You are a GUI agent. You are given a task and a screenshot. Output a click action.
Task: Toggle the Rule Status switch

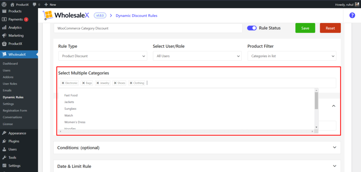pos(252,28)
